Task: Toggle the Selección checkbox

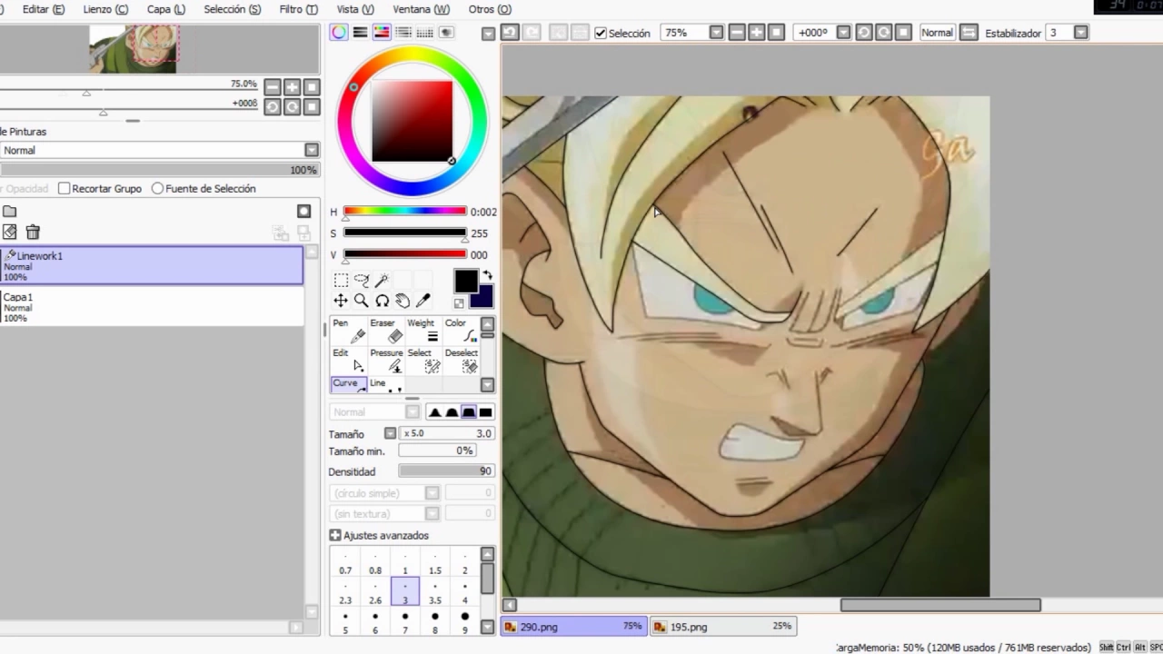Action: click(x=601, y=33)
